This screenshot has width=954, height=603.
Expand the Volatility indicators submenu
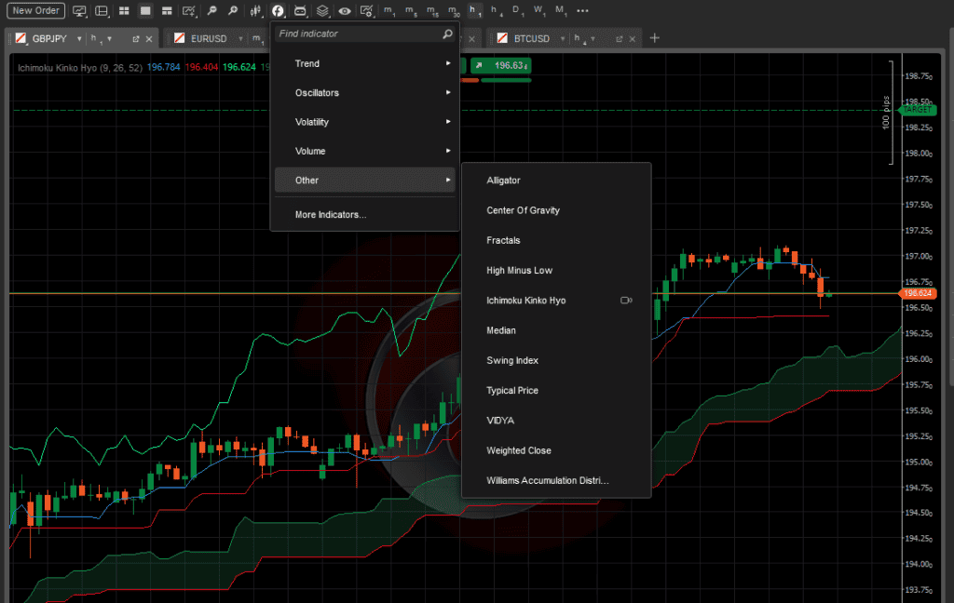click(364, 122)
